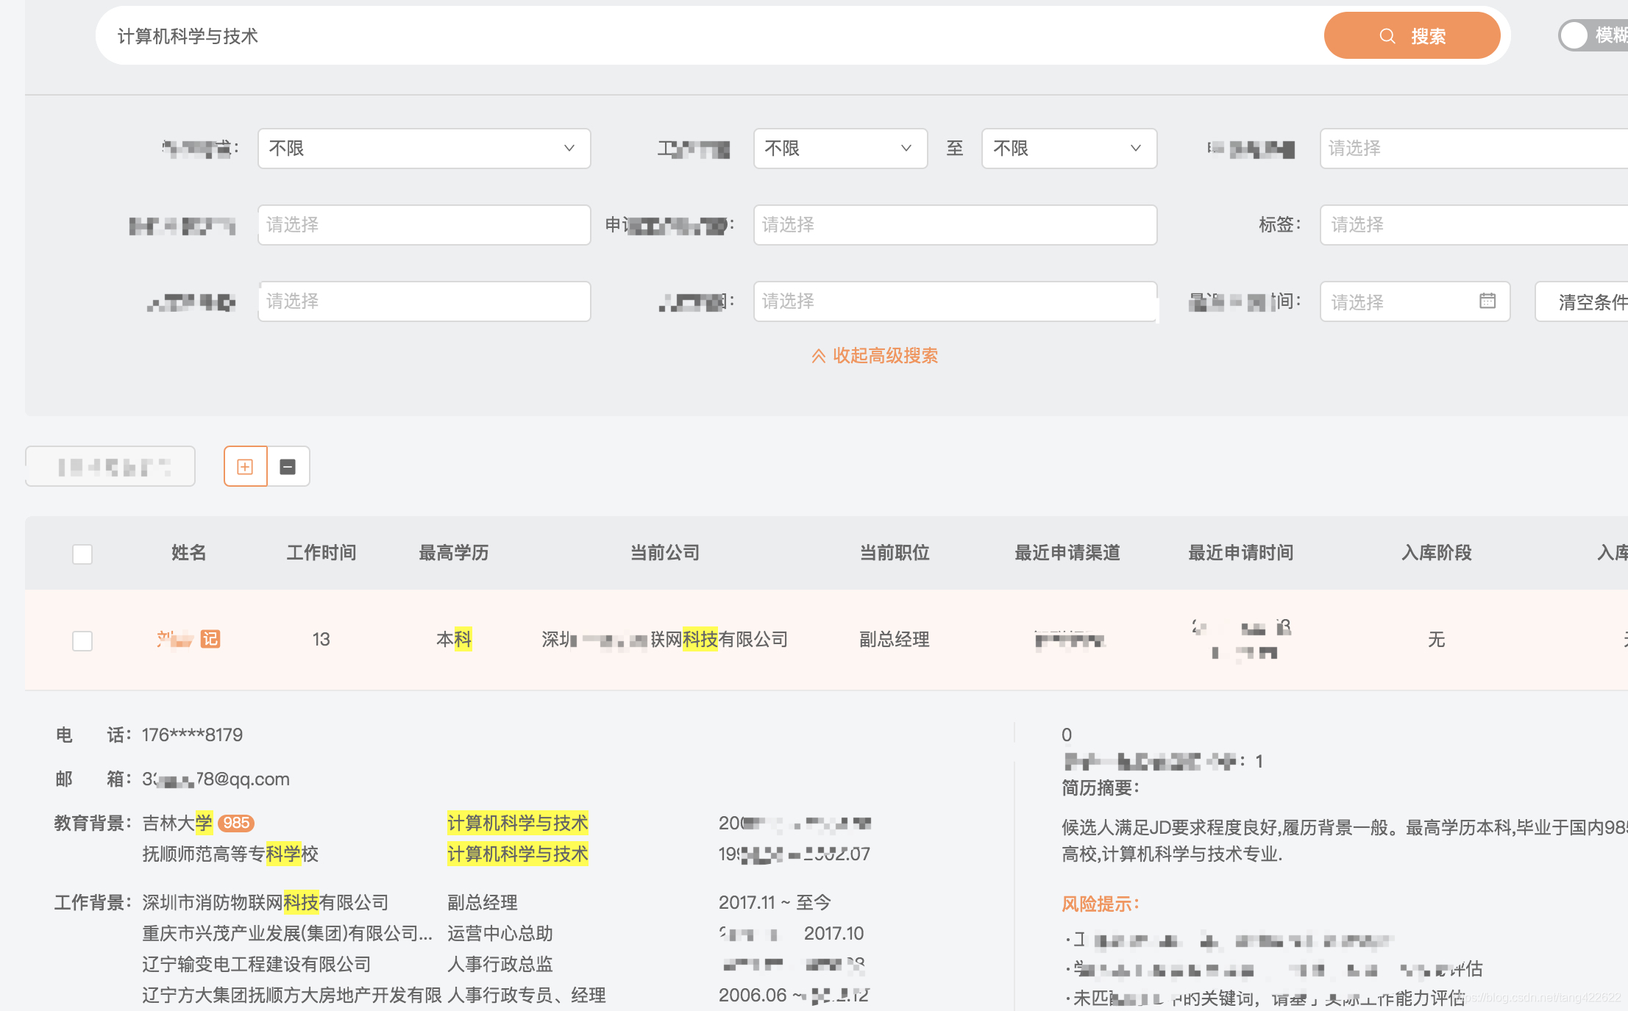Click the 最近申请渠道 column header
This screenshot has height=1011, width=1628.
1067,553
